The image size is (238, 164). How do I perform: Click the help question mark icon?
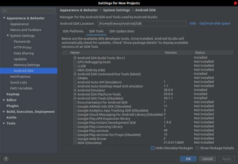[x=6, y=159]
